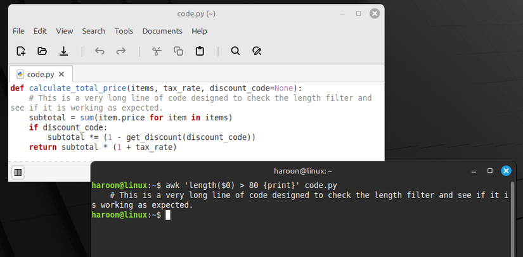The width and height of the screenshot is (523, 257).
Task: Paste from clipboard using the toolbar icon
Action: click(200, 51)
